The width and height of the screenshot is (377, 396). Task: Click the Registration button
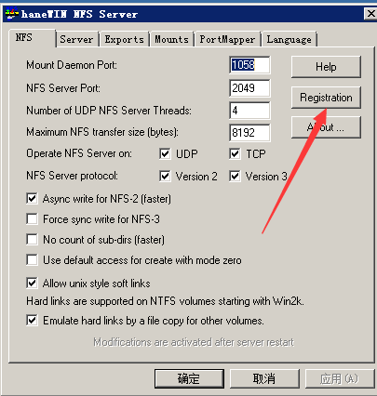(326, 98)
